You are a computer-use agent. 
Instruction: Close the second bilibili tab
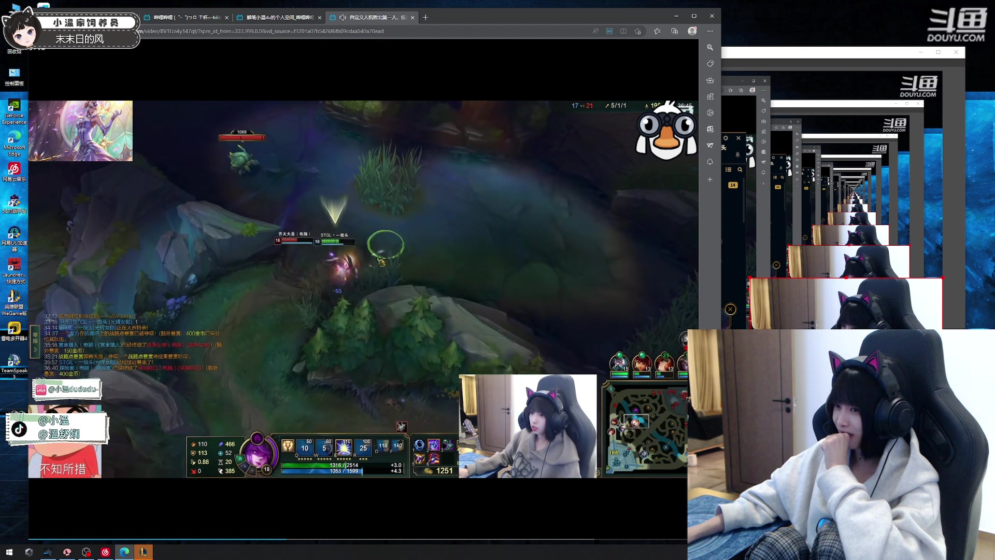click(320, 18)
